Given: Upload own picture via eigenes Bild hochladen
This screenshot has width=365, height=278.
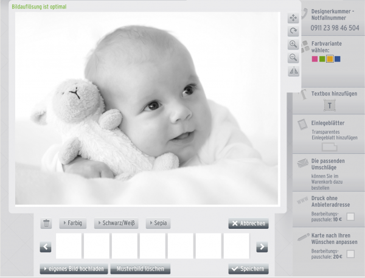Looking at the screenshot, I should [x=73, y=269].
